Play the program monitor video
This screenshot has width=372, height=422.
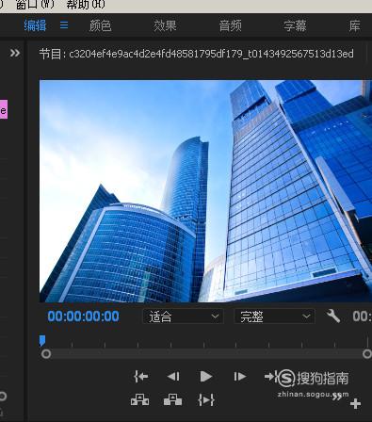(x=206, y=376)
